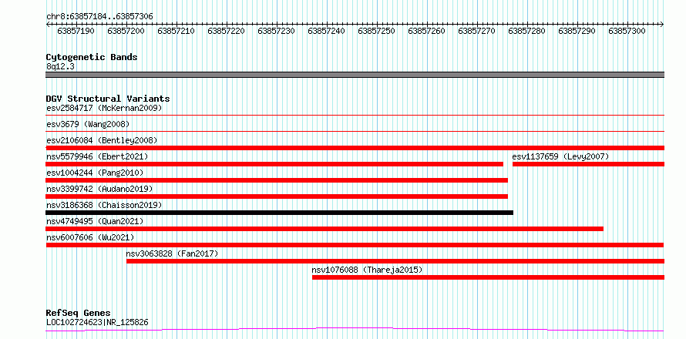686x339 pixels.
Task: Open variant nsv3063828 (Fan2017) label
Action: [x=172, y=253]
